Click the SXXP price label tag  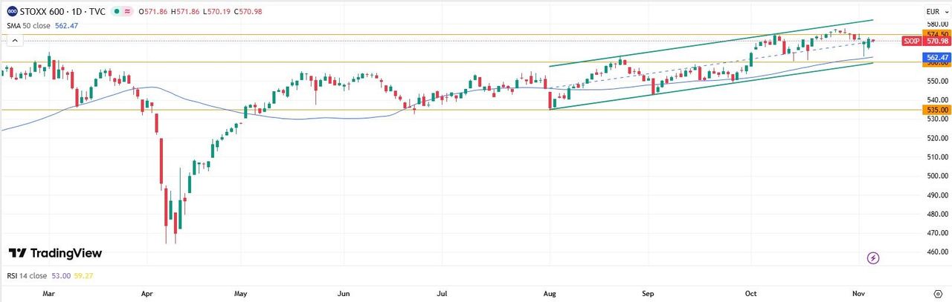[913, 42]
